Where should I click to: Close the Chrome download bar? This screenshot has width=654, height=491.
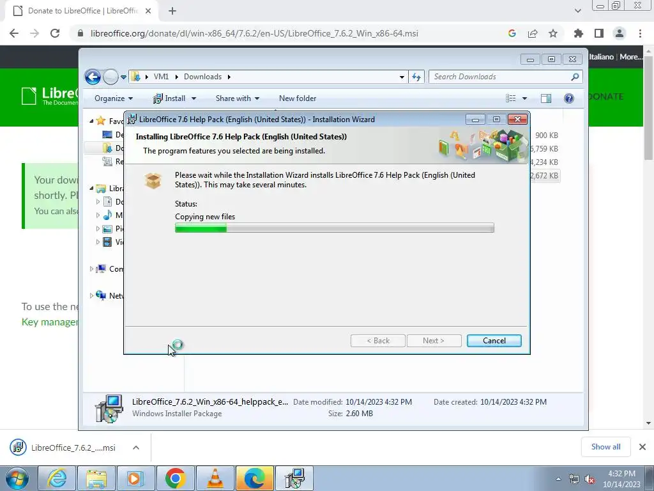643,447
